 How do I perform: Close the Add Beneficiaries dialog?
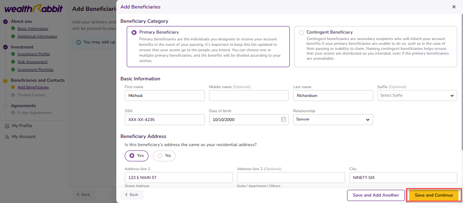point(454,7)
